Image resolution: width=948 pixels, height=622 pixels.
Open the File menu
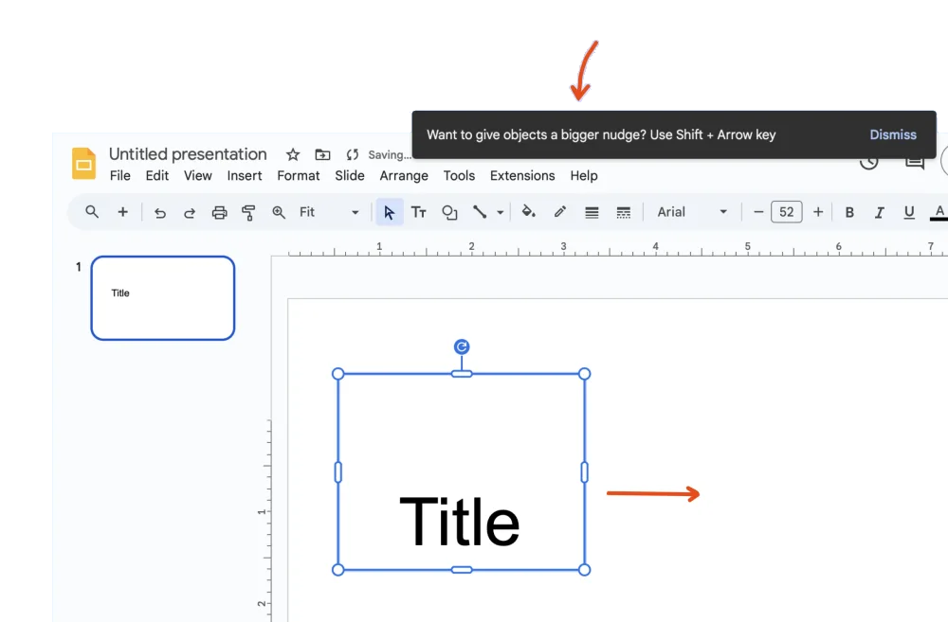[119, 176]
